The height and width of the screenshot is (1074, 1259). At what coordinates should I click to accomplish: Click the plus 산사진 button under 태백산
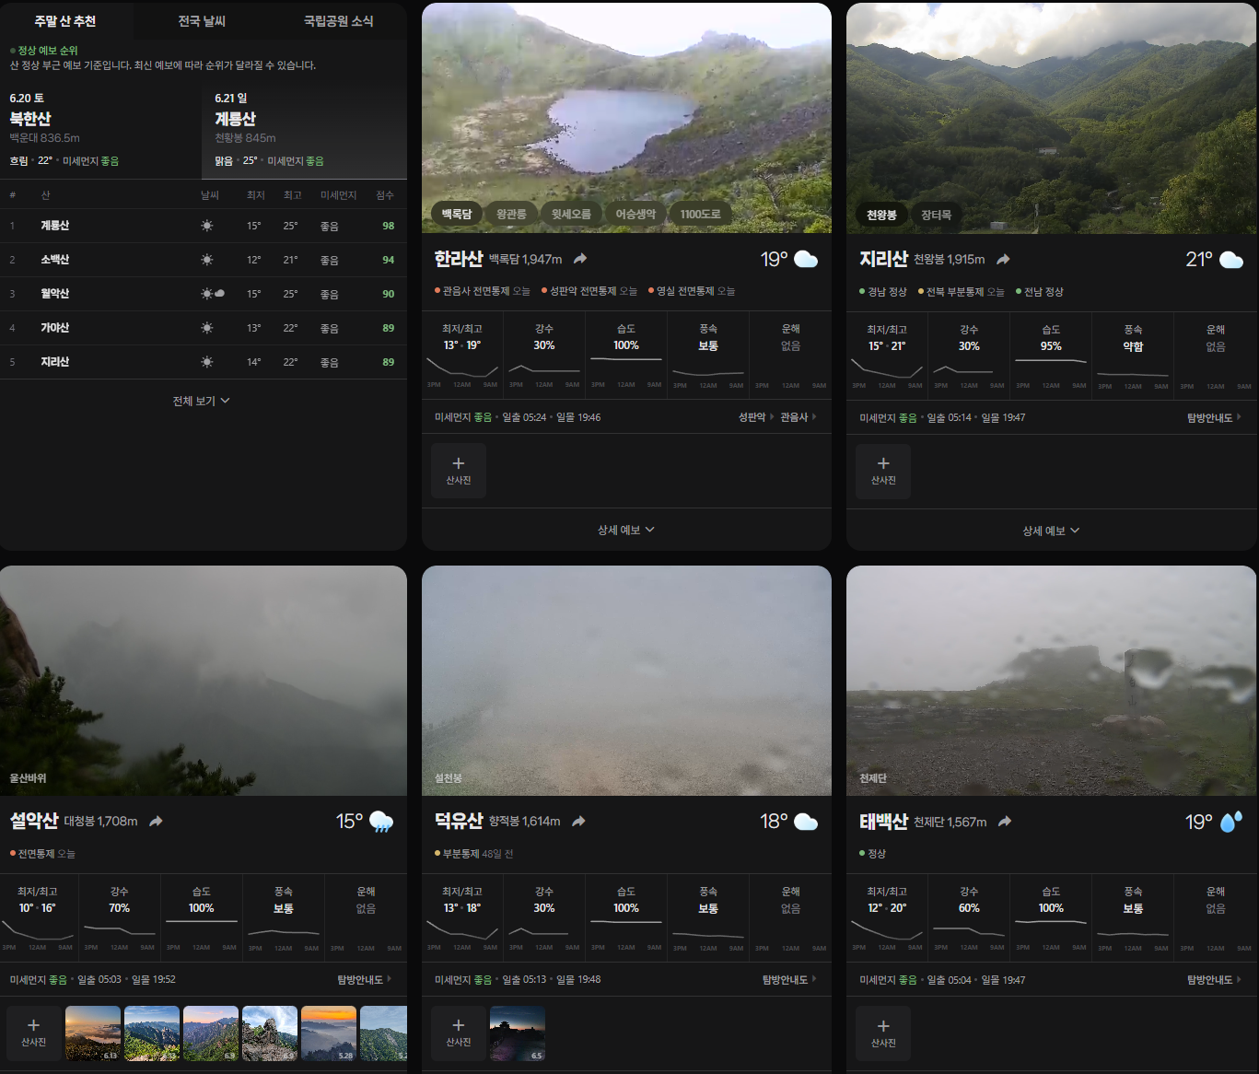(883, 1033)
